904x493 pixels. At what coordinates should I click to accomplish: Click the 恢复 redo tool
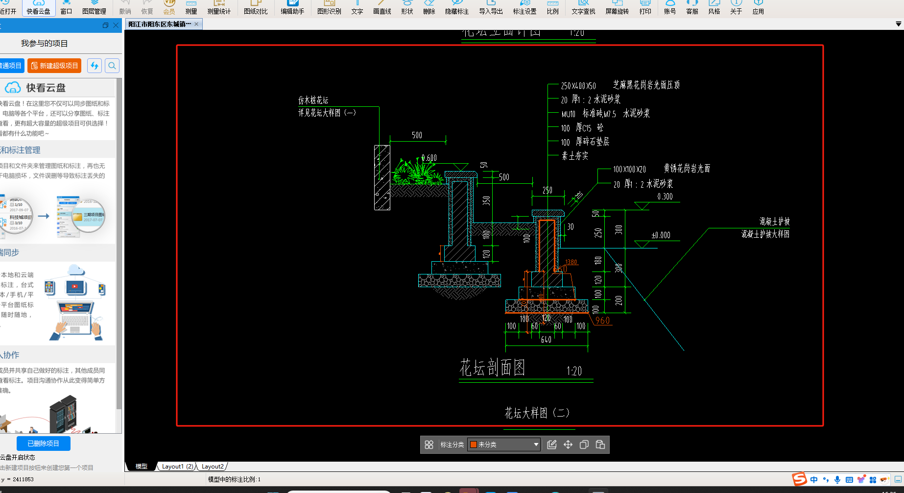(x=147, y=7)
